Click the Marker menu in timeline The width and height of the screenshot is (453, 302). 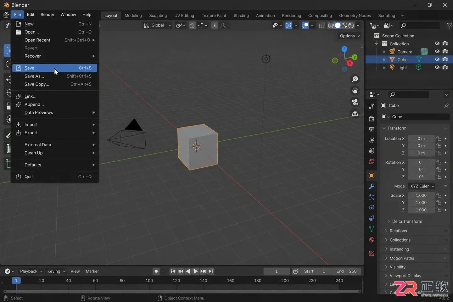coord(92,271)
